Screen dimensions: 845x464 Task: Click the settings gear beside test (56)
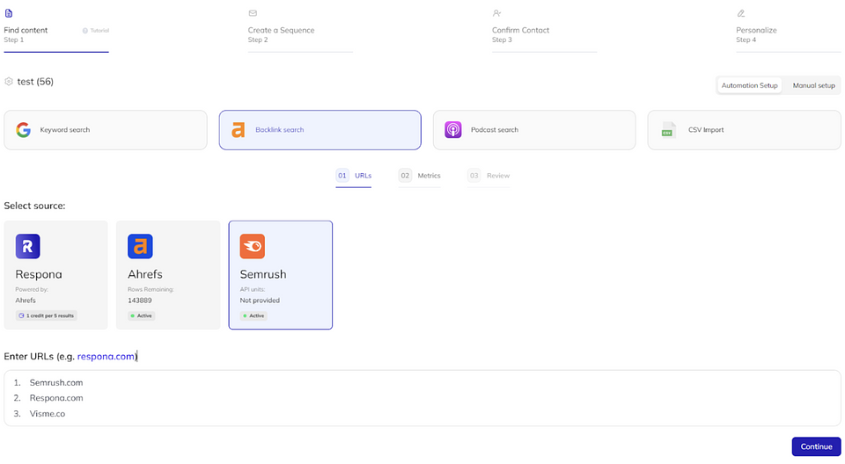coord(9,82)
